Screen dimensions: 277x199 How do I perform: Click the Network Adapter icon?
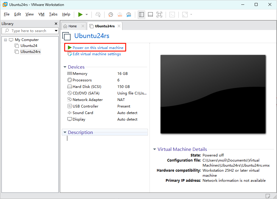(x=70, y=99)
